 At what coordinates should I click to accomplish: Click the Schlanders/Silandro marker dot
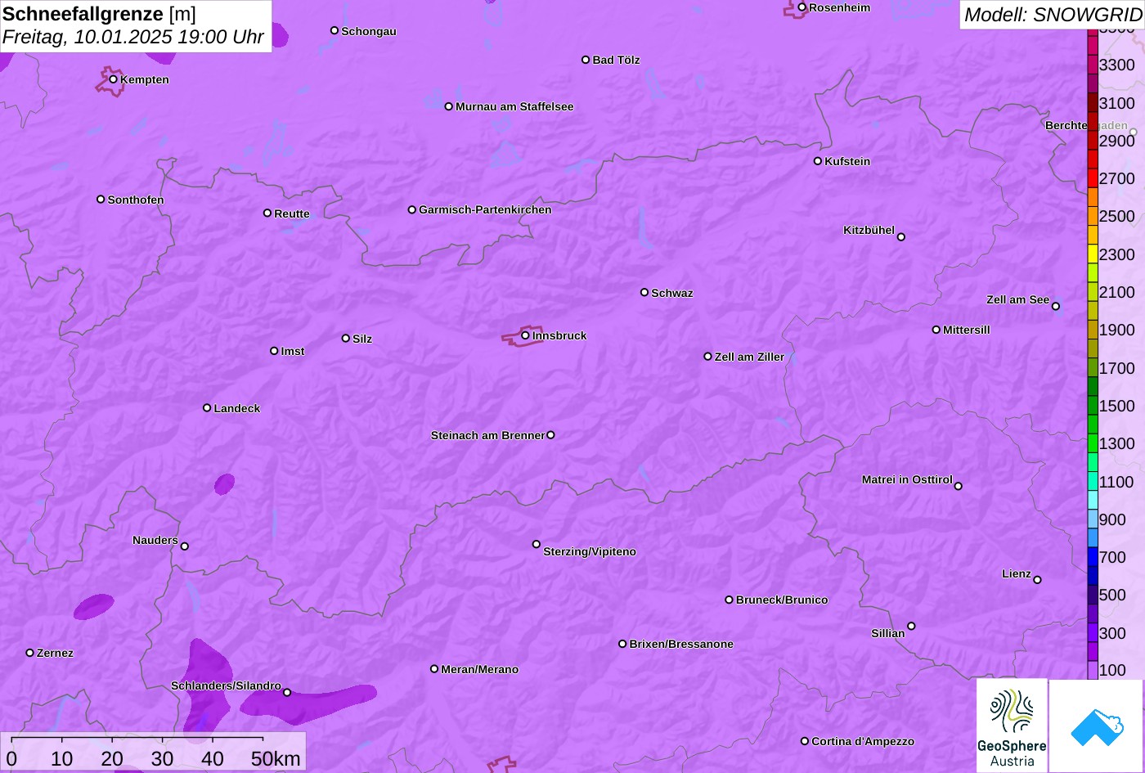pyautogui.click(x=287, y=693)
